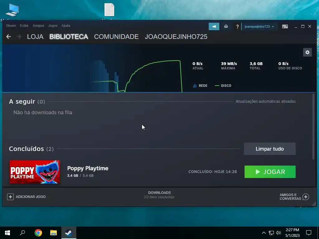This screenshot has width=319, height=239.
Task: Go forward with the right arrow
Action: point(19,37)
